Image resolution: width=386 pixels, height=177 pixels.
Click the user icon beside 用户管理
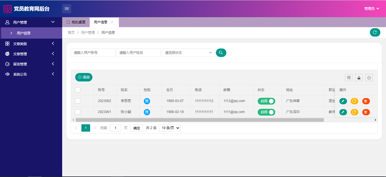7,22
